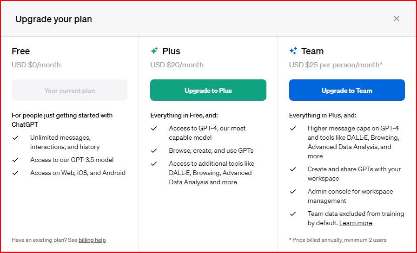Click checkmark beside Access to our GPT-3.5 model
This screenshot has width=417, height=253.
[x=15, y=160]
